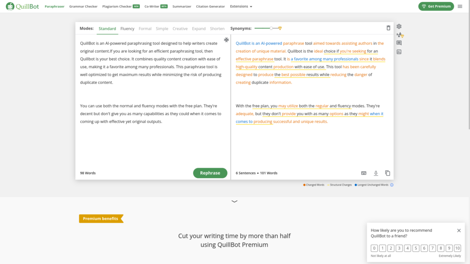
Task: Open the statistics chart icon
Action: [x=399, y=52]
